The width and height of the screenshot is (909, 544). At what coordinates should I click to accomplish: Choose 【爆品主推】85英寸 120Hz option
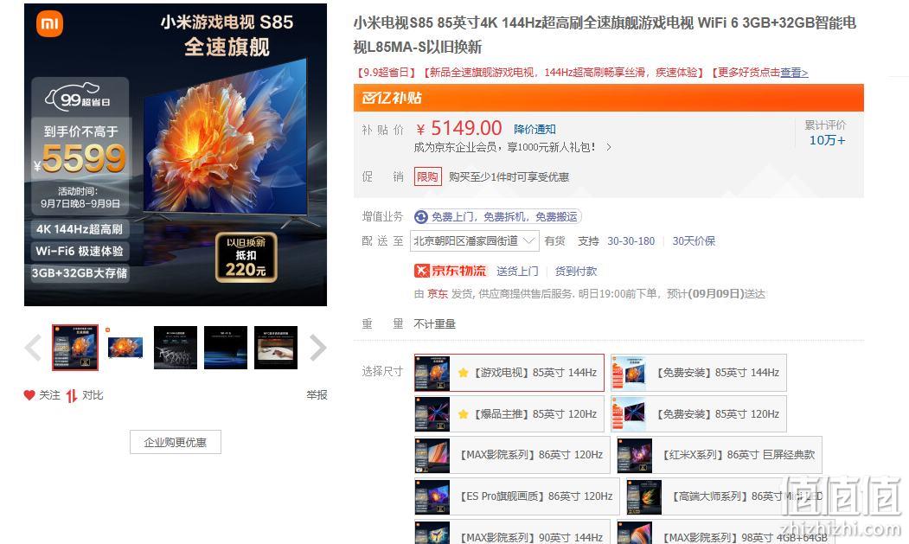pos(509,414)
